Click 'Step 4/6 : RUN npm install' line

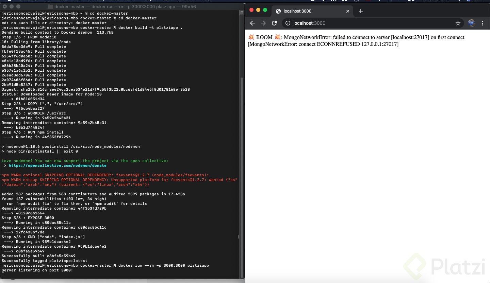[x=33, y=132]
